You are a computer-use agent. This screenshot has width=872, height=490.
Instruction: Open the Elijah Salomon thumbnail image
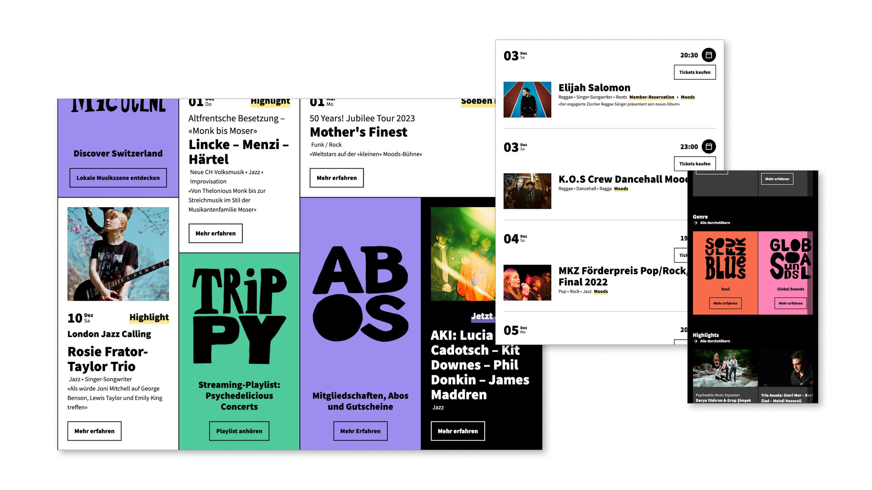(527, 99)
